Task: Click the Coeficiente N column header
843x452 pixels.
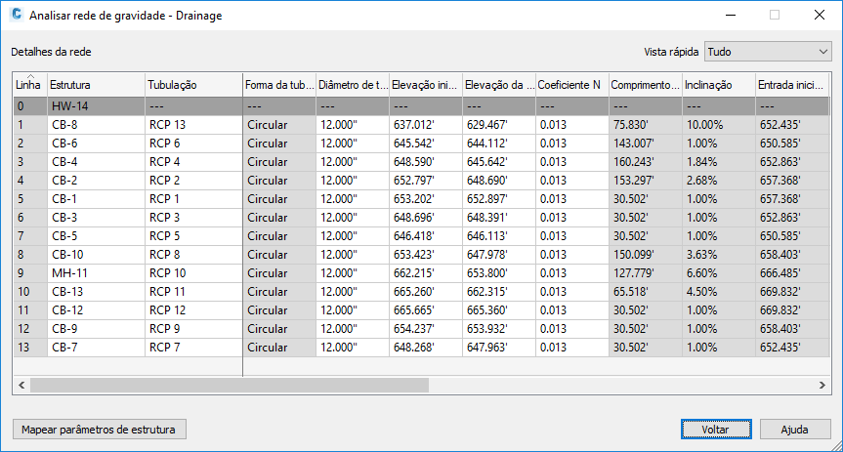Action: pos(571,86)
